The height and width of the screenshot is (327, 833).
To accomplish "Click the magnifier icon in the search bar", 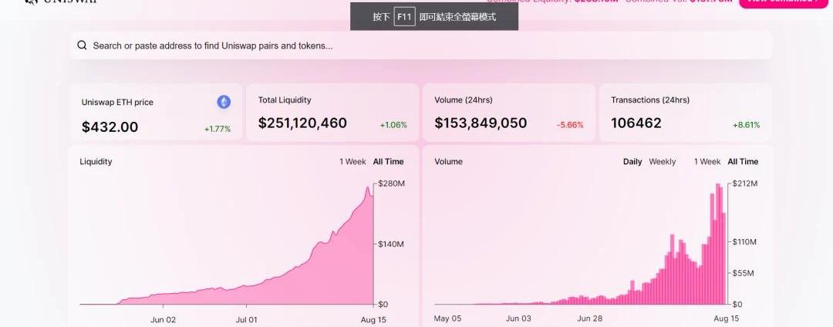I will click(x=82, y=46).
